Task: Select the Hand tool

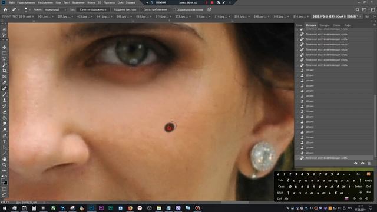Action: [4, 159]
